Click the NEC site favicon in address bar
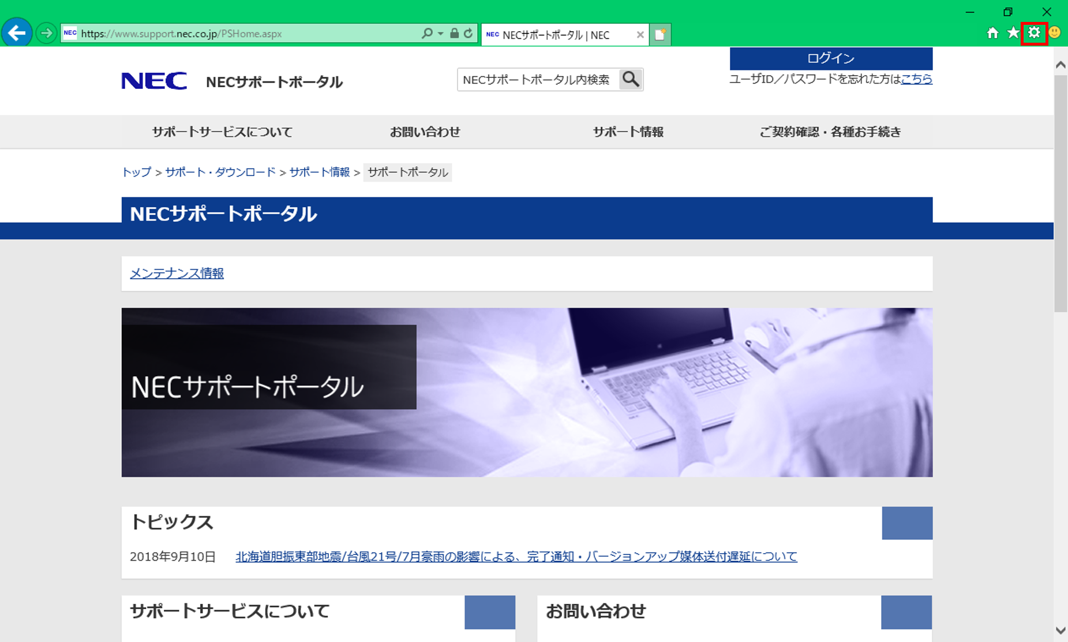1068x642 pixels. (70, 33)
